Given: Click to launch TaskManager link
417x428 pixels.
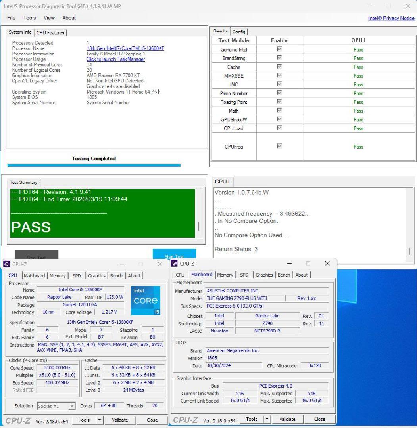Looking at the screenshot, I should [x=116, y=59].
